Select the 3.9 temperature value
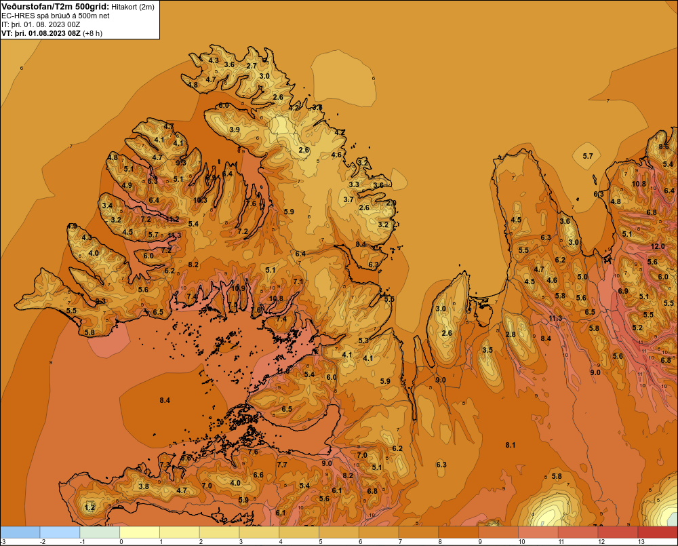 click(235, 130)
